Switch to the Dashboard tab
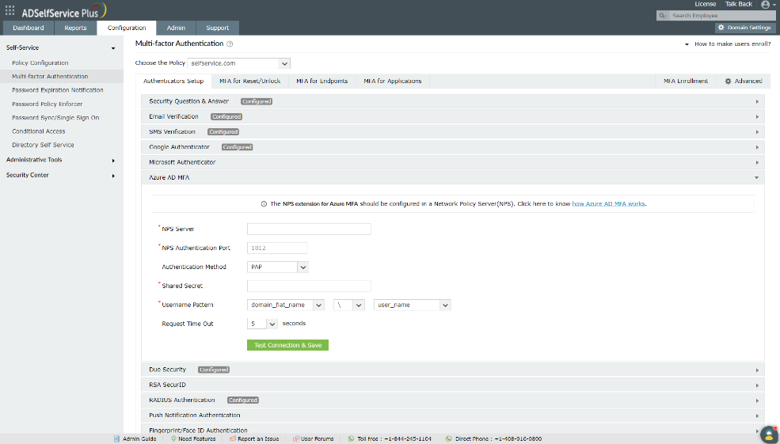Viewport: 780px width, 444px height. point(29,28)
